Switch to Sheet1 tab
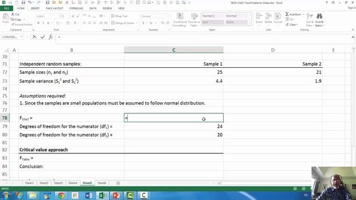The image size is (356, 200). [x=29, y=183]
